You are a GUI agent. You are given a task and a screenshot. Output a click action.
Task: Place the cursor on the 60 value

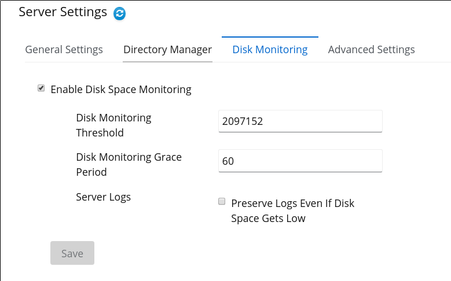pyautogui.click(x=228, y=161)
